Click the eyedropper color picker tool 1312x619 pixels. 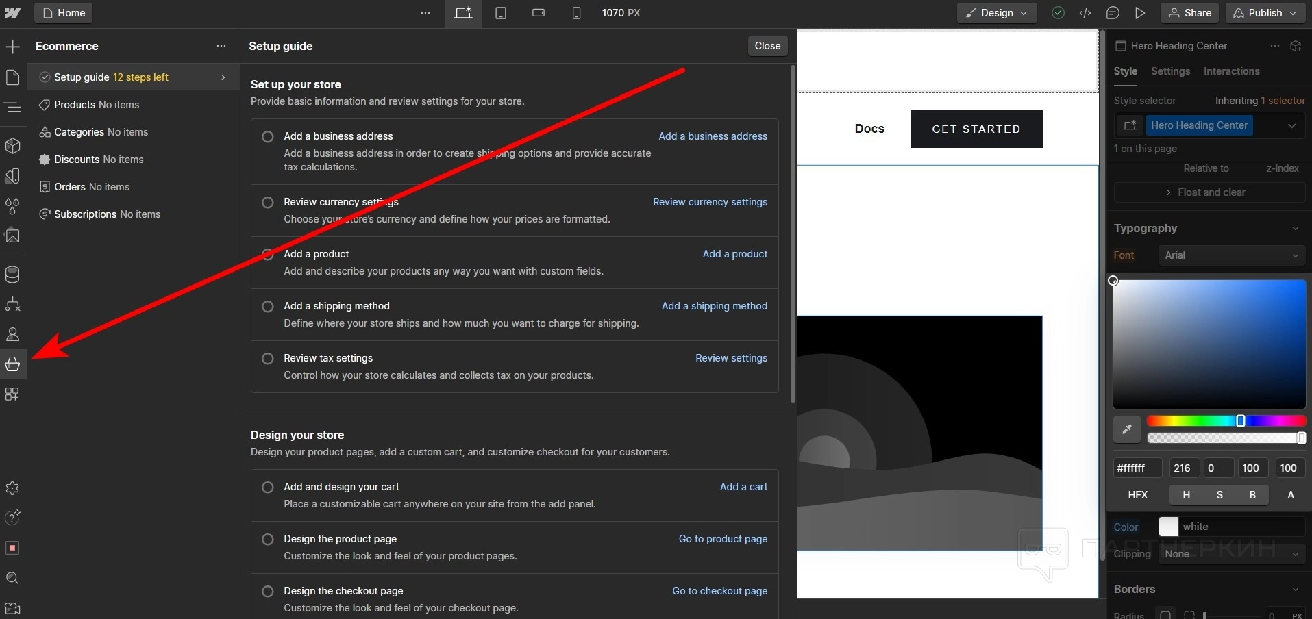click(1126, 429)
